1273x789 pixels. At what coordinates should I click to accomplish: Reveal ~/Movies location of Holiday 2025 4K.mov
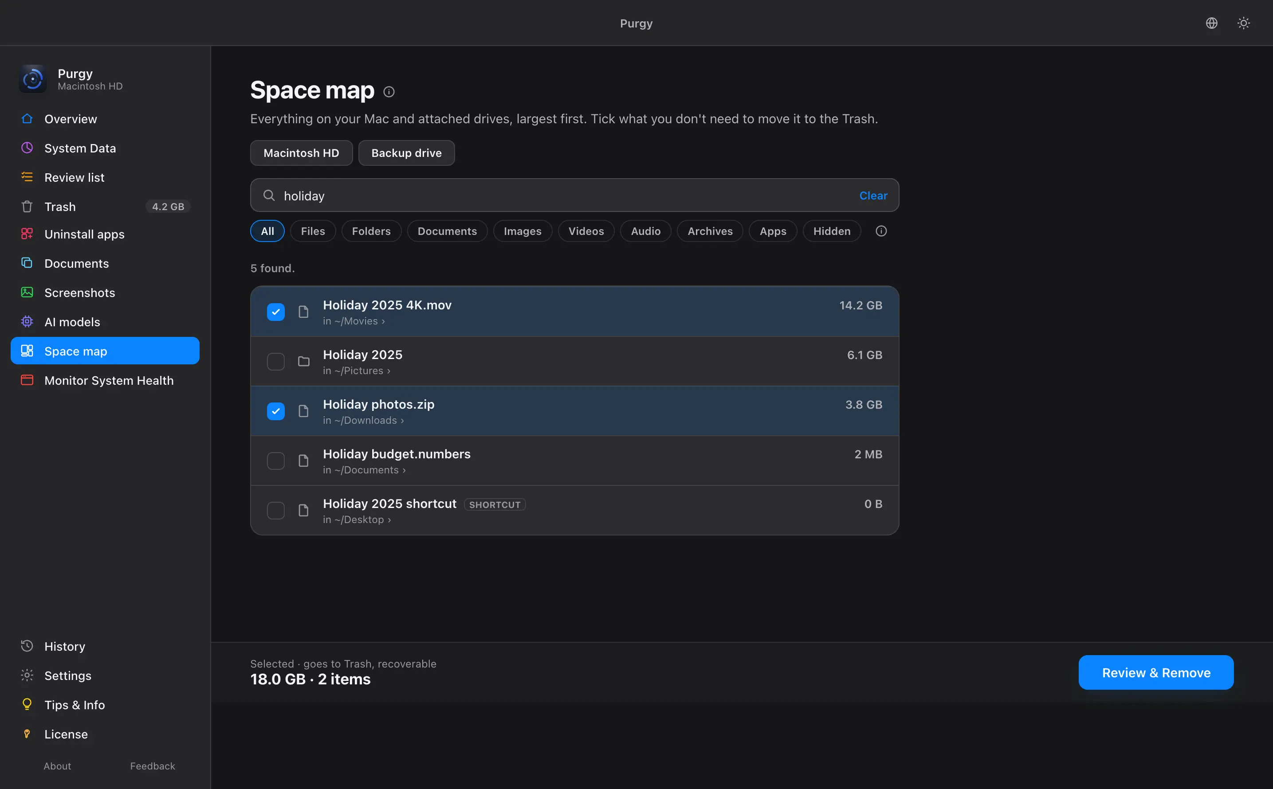click(x=354, y=321)
